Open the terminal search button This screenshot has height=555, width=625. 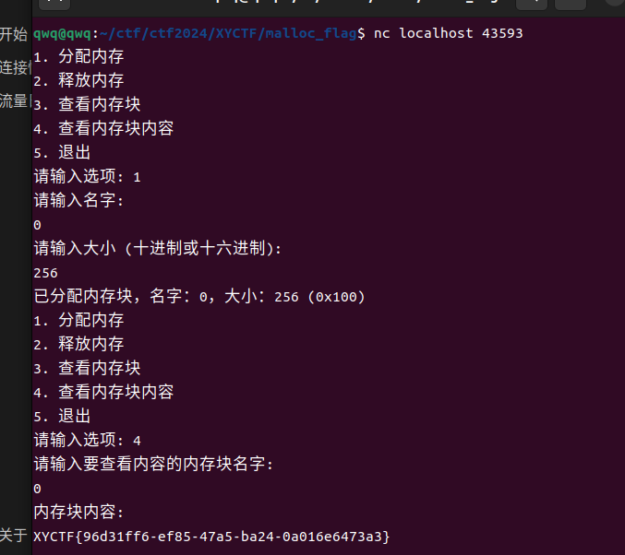pos(532,3)
